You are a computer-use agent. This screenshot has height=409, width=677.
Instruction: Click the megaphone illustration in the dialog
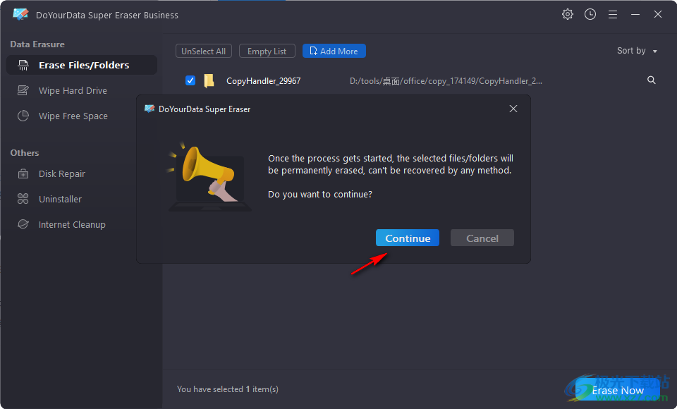pyautogui.click(x=210, y=176)
